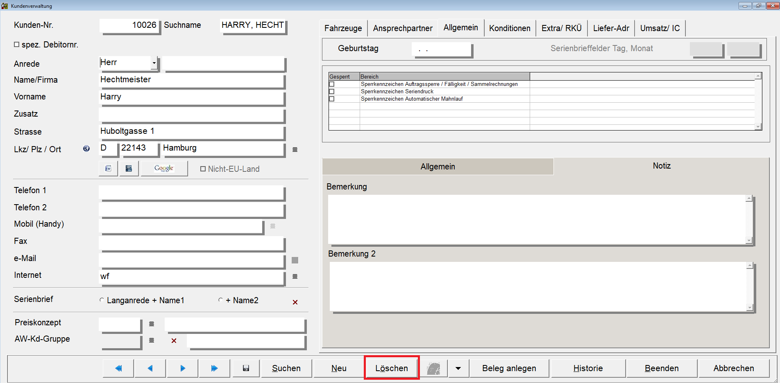This screenshot has height=383, width=780.
Task: Select the Allgemein sub-tab above Bemerkung
Action: (438, 167)
